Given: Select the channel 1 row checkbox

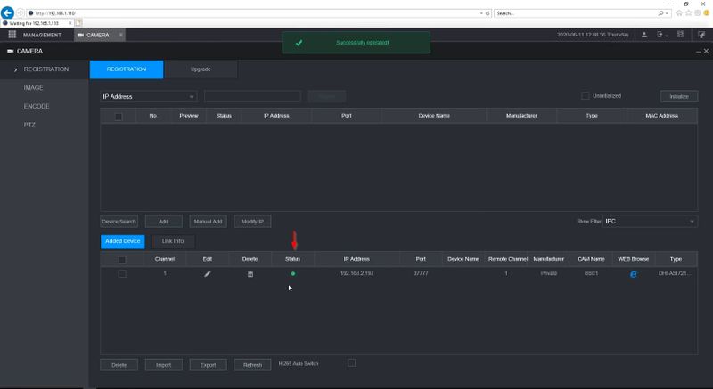Looking at the screenshot, I should (x=122, y=273).
